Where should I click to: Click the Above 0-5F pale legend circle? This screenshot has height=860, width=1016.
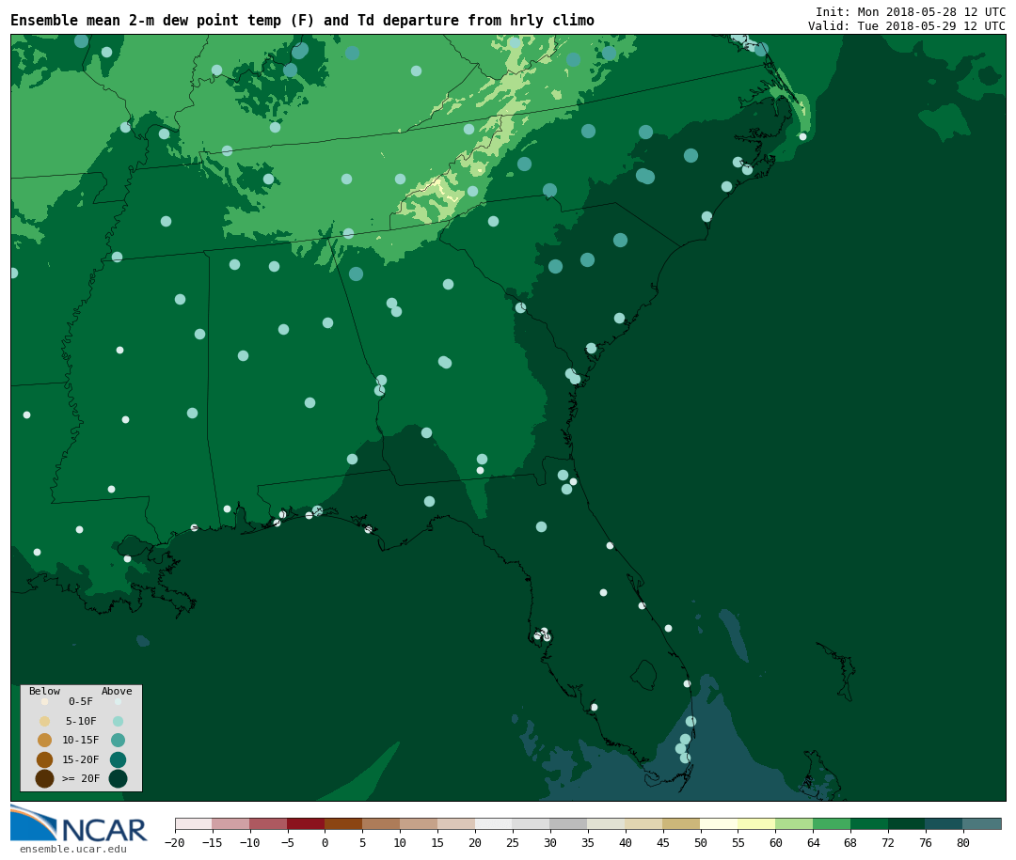click(x=118, y=701)
